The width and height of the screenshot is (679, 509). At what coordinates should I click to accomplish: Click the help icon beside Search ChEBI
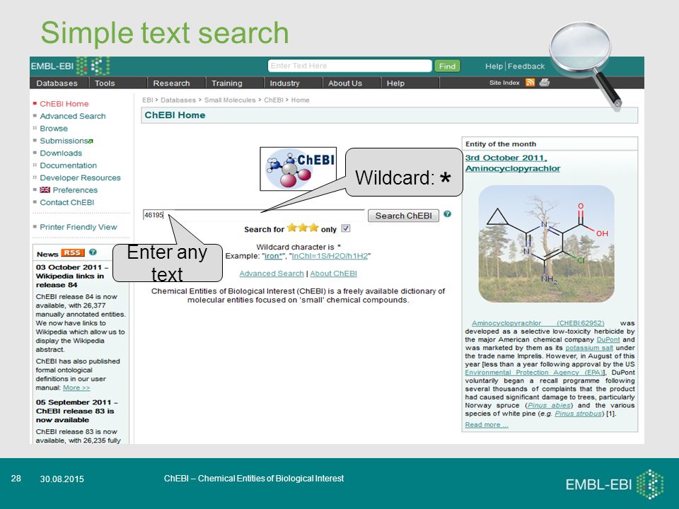coord(447,213)
